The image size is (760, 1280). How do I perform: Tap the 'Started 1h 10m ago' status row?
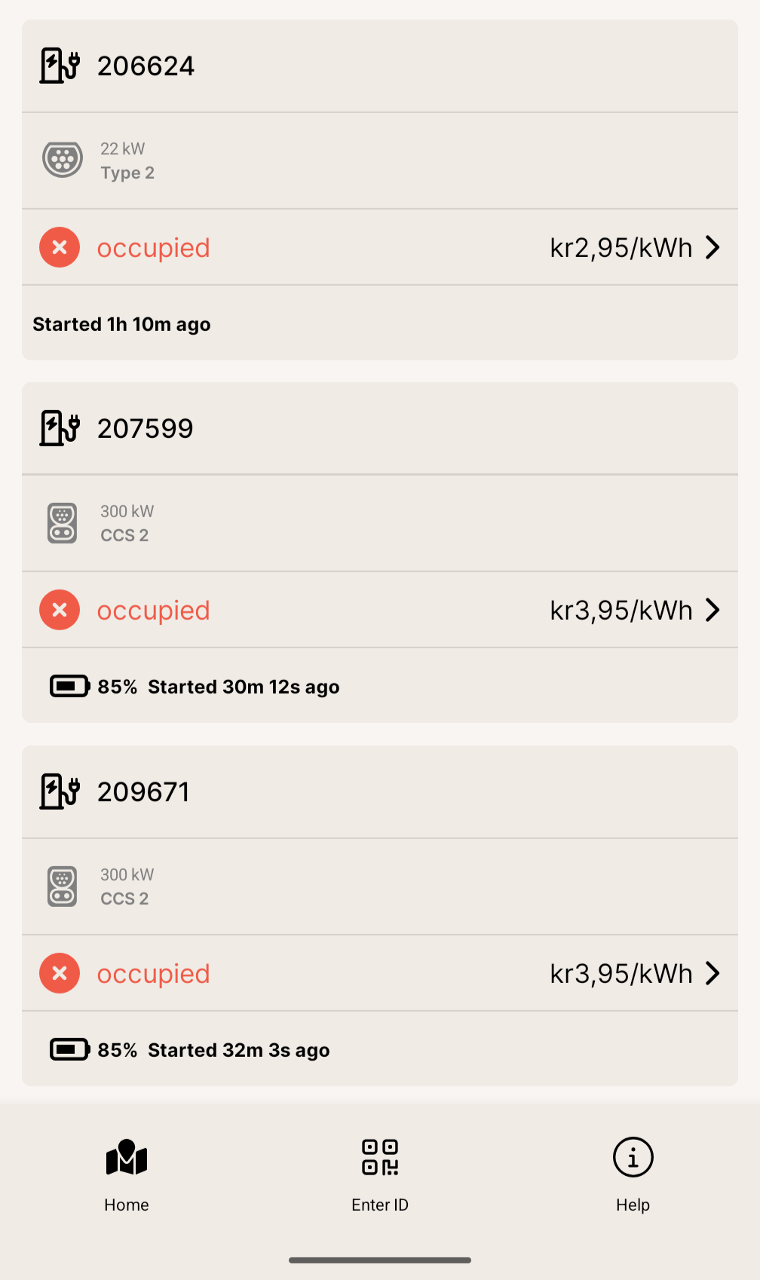(x=121, y=324)
